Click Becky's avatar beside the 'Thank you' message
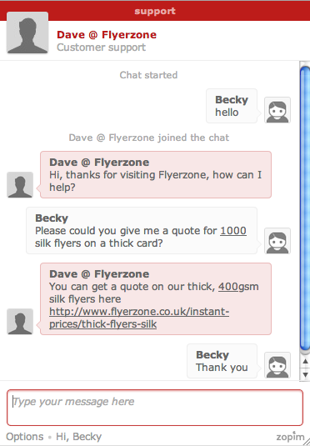The height and width of the screenshot is (446, 310). (277, 365)
